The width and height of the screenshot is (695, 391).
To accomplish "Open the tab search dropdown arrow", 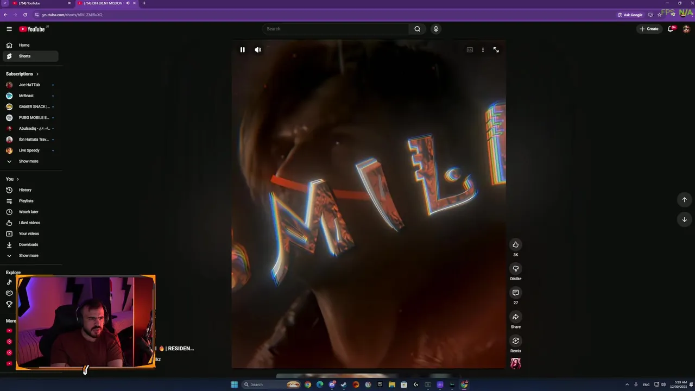I will pyautogui.click(x=4, y=3).
